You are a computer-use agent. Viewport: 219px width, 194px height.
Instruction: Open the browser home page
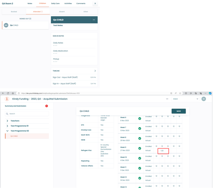[x=13, y=93]
